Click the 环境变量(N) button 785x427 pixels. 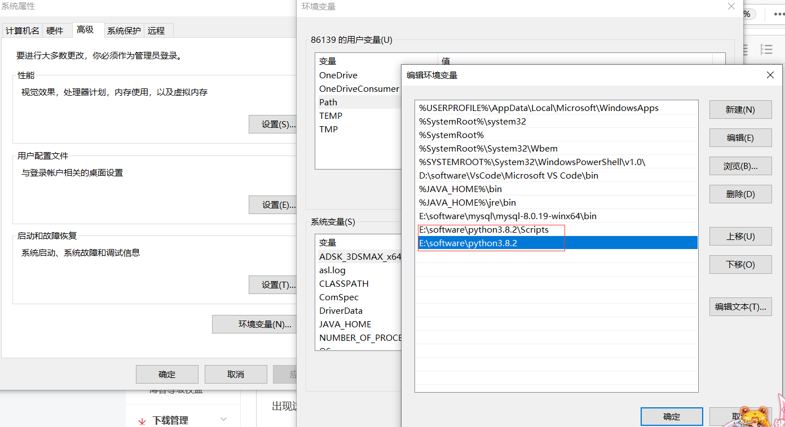tap(254, 324)
